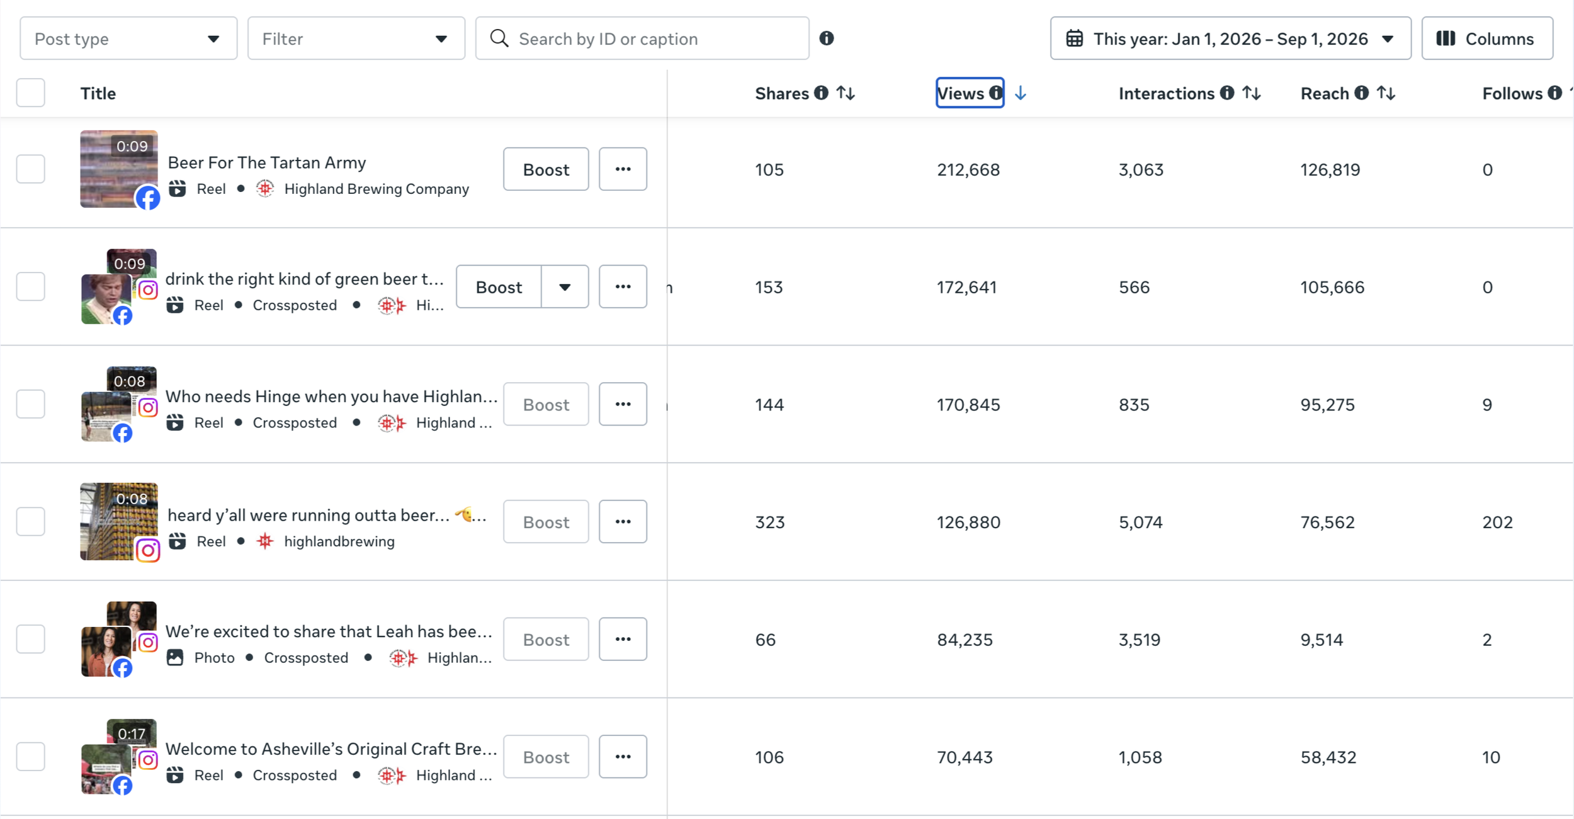
Task: Sort table by Reach arrows icon
Action: click(x=1386, y=93)
